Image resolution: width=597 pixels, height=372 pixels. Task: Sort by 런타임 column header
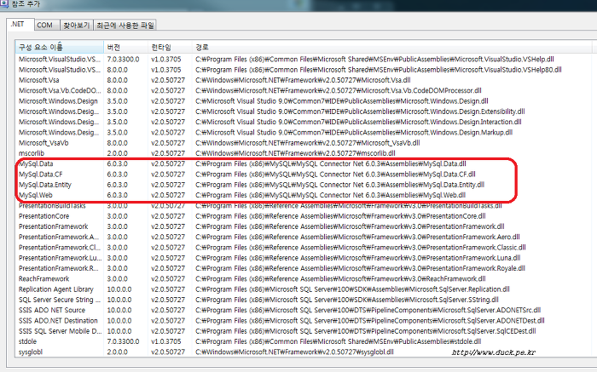tap(170, 47)
